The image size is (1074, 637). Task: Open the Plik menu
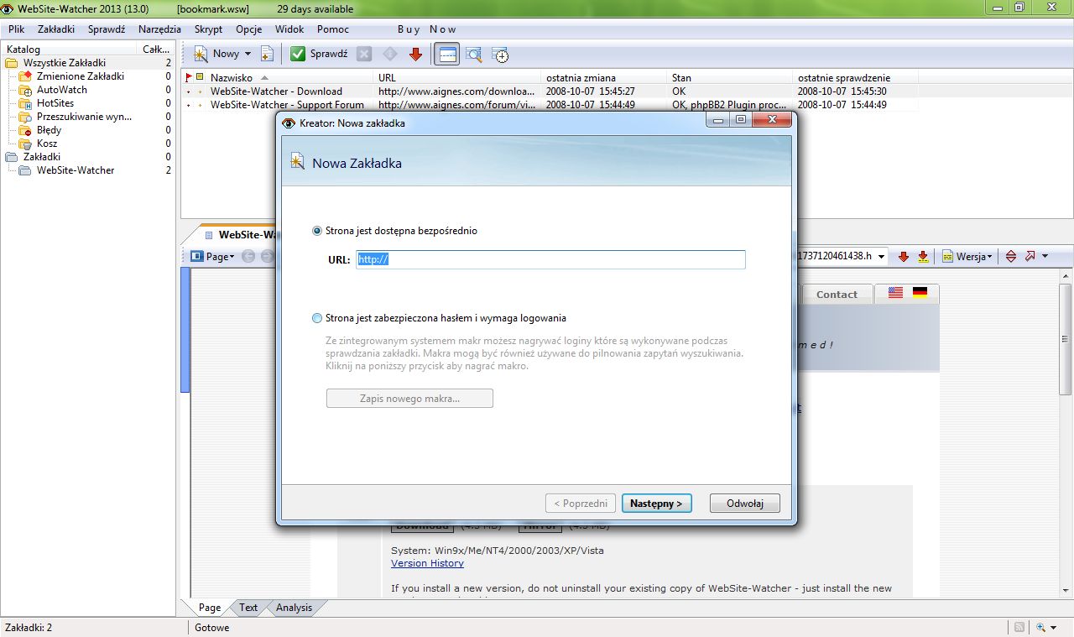pyautogui.click(x=17, y=29)
